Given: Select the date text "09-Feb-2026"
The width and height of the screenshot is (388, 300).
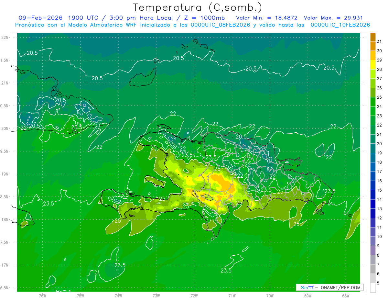Looking at the screenshot, I should click(40, 18).
